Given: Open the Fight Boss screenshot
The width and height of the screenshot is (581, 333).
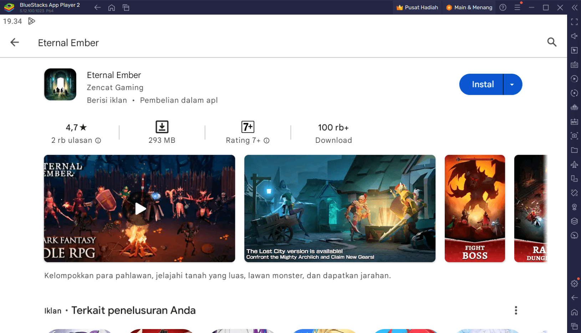Looking at the screenshot, I should point(475,209).
